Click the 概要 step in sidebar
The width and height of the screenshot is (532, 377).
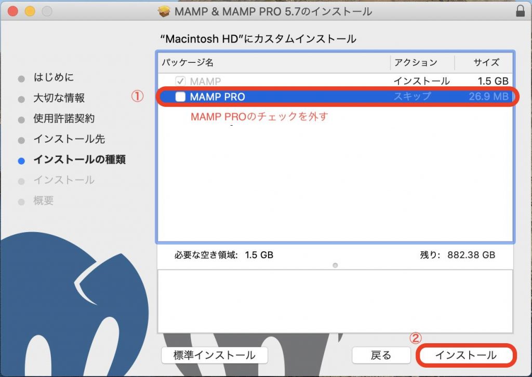click(x=44, y=200)
